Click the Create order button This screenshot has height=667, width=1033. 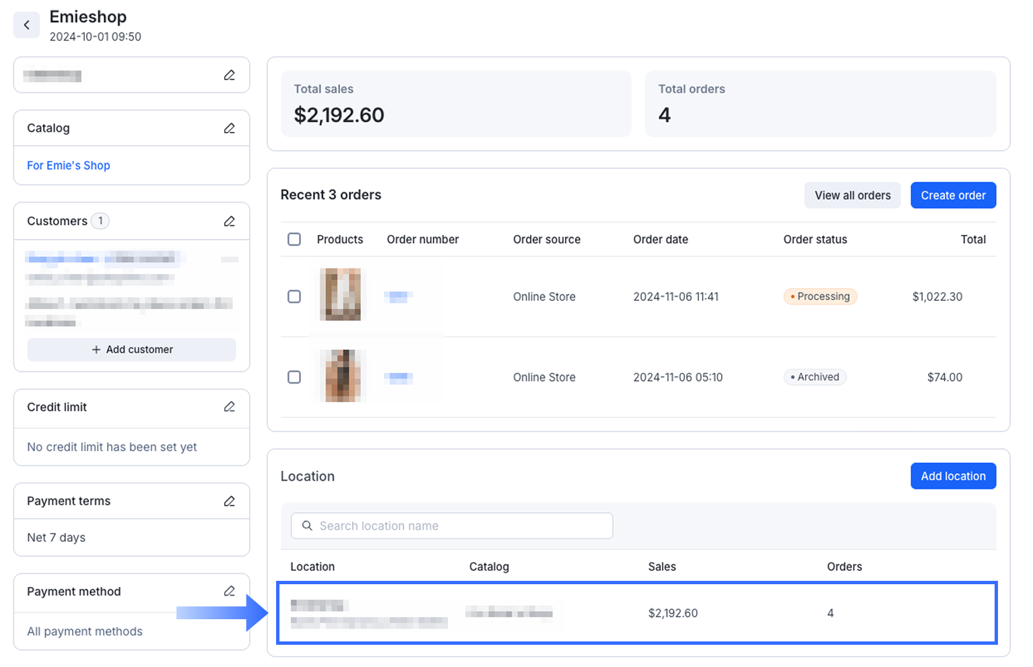point(953,195)
